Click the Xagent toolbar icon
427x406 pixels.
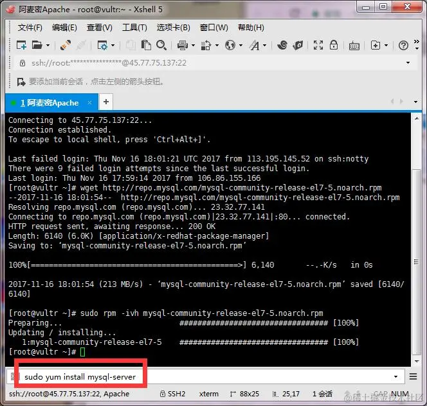pyautogui.click(x=298, y=45)
